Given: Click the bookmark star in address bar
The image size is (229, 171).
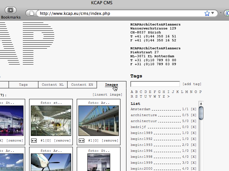Looking at the screenshot, I should pyautogui.click(x=207, y=13).
